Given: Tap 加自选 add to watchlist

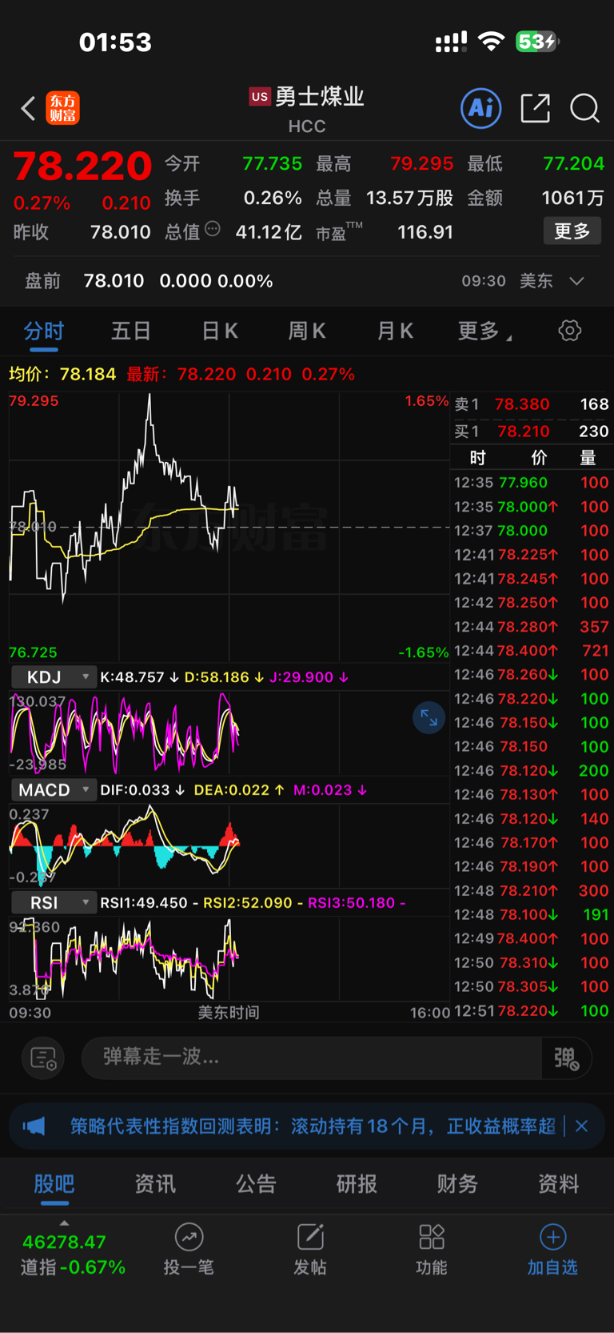Looking at the screenshot, I should point(552,1250).
